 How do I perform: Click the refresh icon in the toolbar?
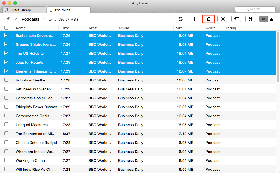click(180, 19)
